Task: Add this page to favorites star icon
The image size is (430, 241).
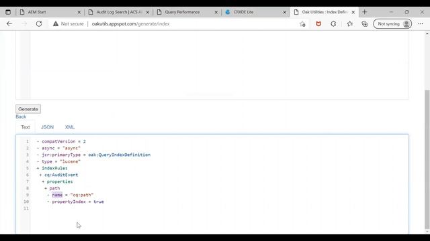Action: click(302, 24)
